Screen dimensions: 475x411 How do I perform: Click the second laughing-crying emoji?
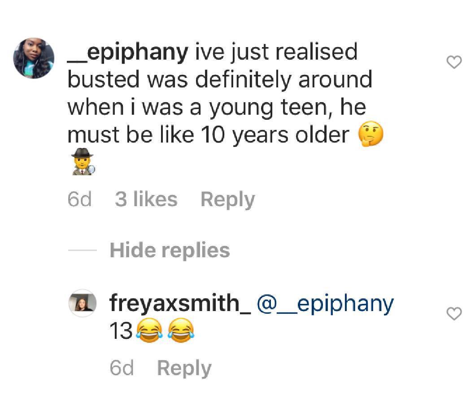181,330
